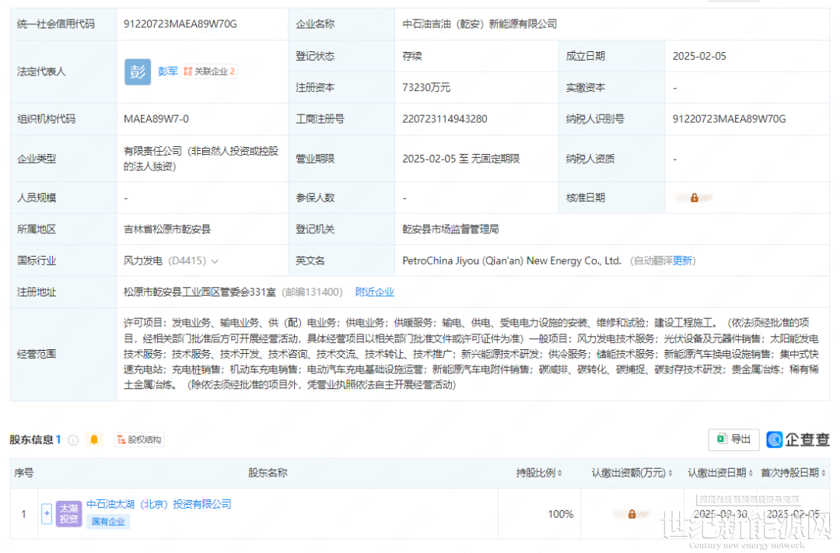Click the 太湖投资 shareholder logo

tap(68, 513)
